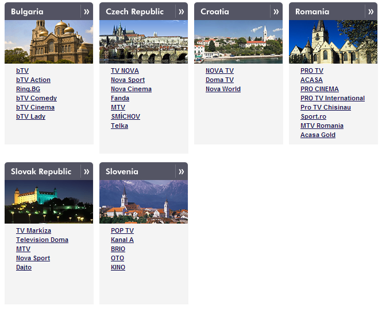This screenshot has width=382, height=309.
Task: Select the Slovenia header arrow icon
Action: click(x=181, y=171)
